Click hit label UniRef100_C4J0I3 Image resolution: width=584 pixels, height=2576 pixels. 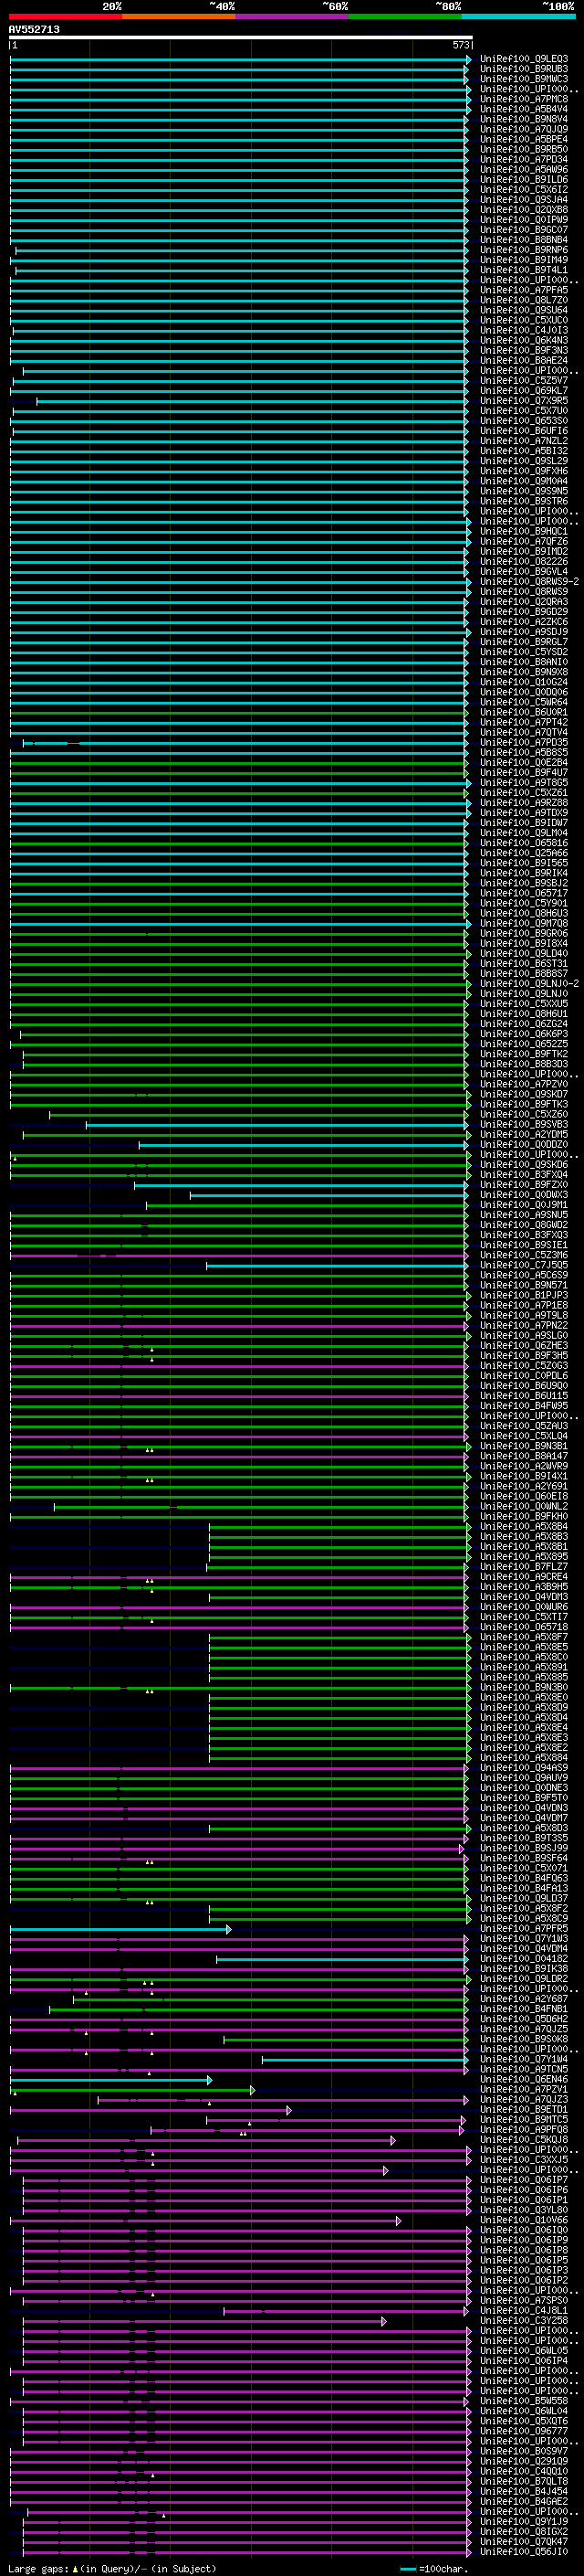click(524, 330)
